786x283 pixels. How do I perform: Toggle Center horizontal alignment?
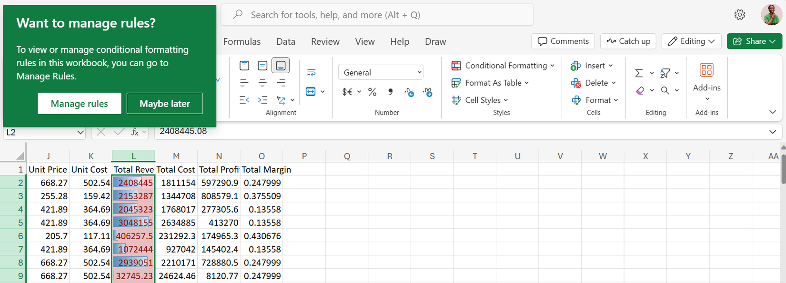click(x=262, y=83)
